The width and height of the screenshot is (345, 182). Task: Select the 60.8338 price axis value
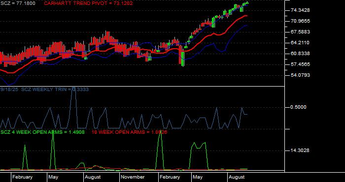tap(300, 54)
